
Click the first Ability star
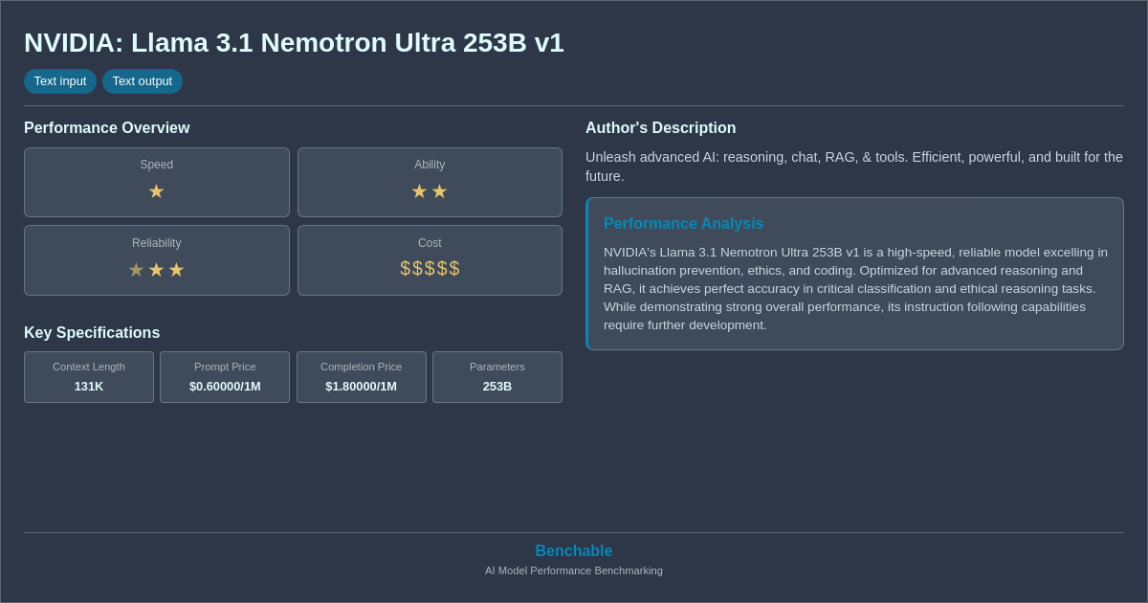pyautogui.click(x=419, y=191)
